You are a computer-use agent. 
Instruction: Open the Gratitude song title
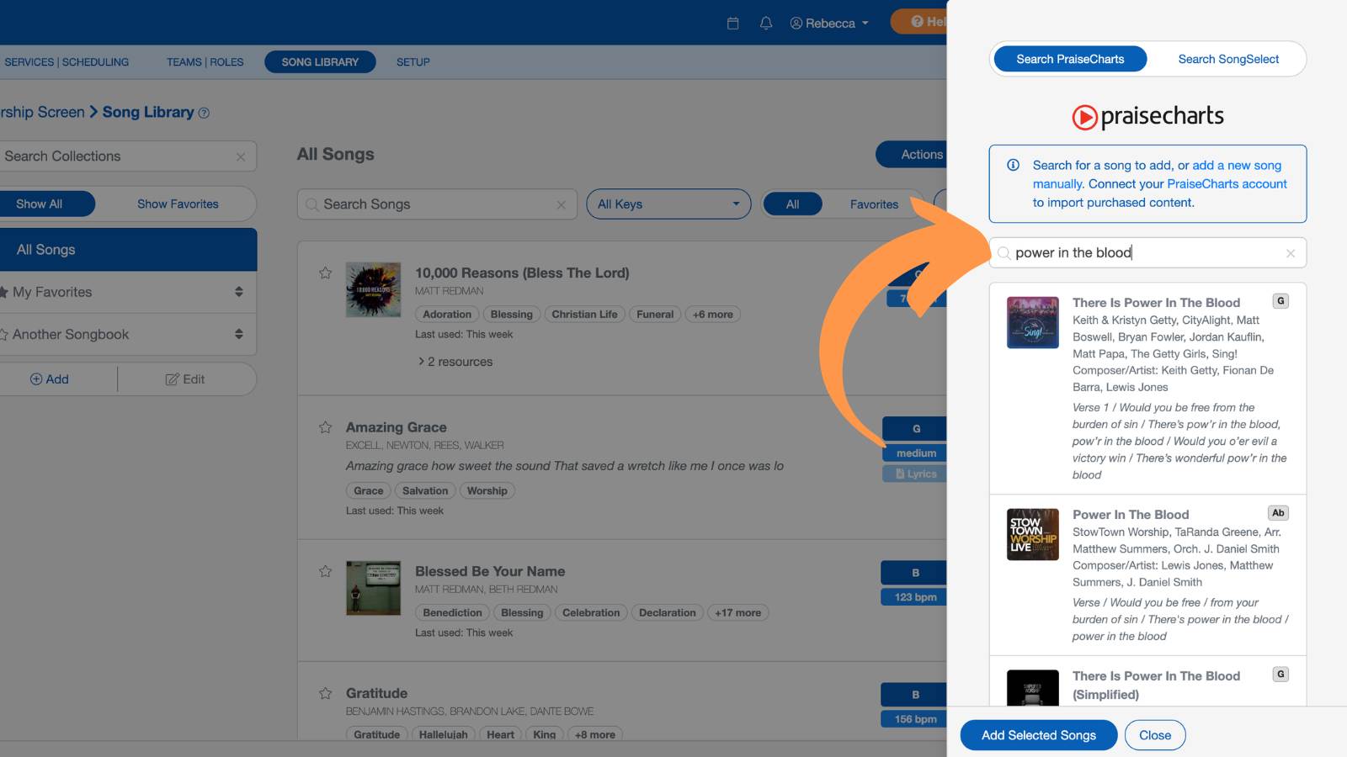(x=376, y=693)
